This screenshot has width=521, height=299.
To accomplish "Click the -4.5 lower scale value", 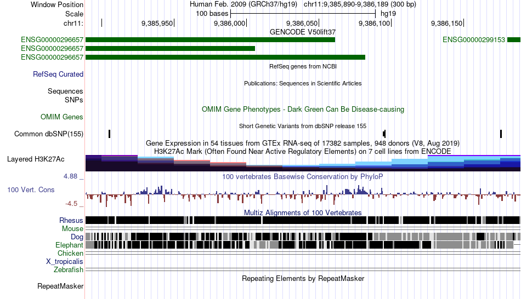I will pos(71,203).
